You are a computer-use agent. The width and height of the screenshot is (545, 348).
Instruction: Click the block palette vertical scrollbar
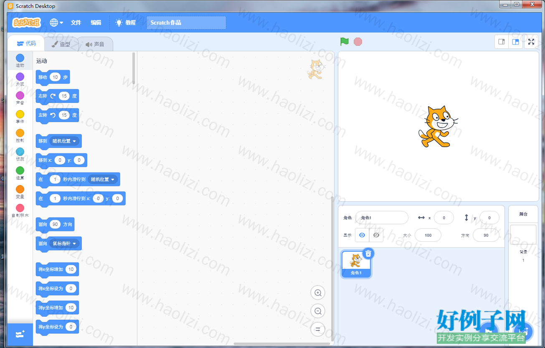pyautogui.click(x=134, y=68)
